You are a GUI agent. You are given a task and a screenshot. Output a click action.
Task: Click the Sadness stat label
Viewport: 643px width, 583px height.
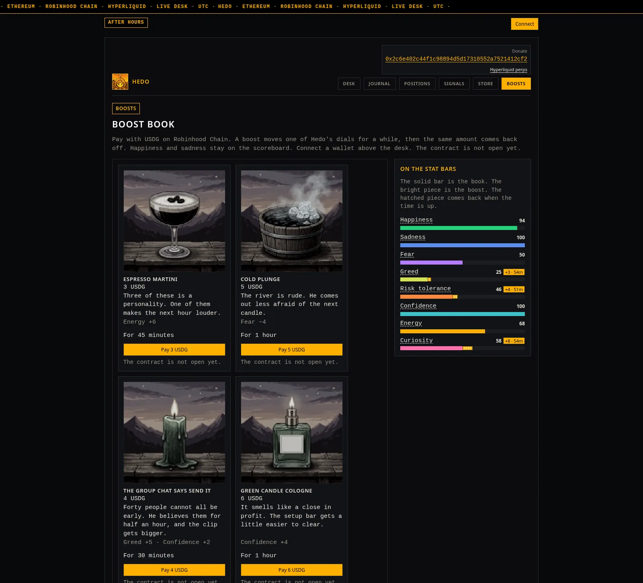[413, 237]
